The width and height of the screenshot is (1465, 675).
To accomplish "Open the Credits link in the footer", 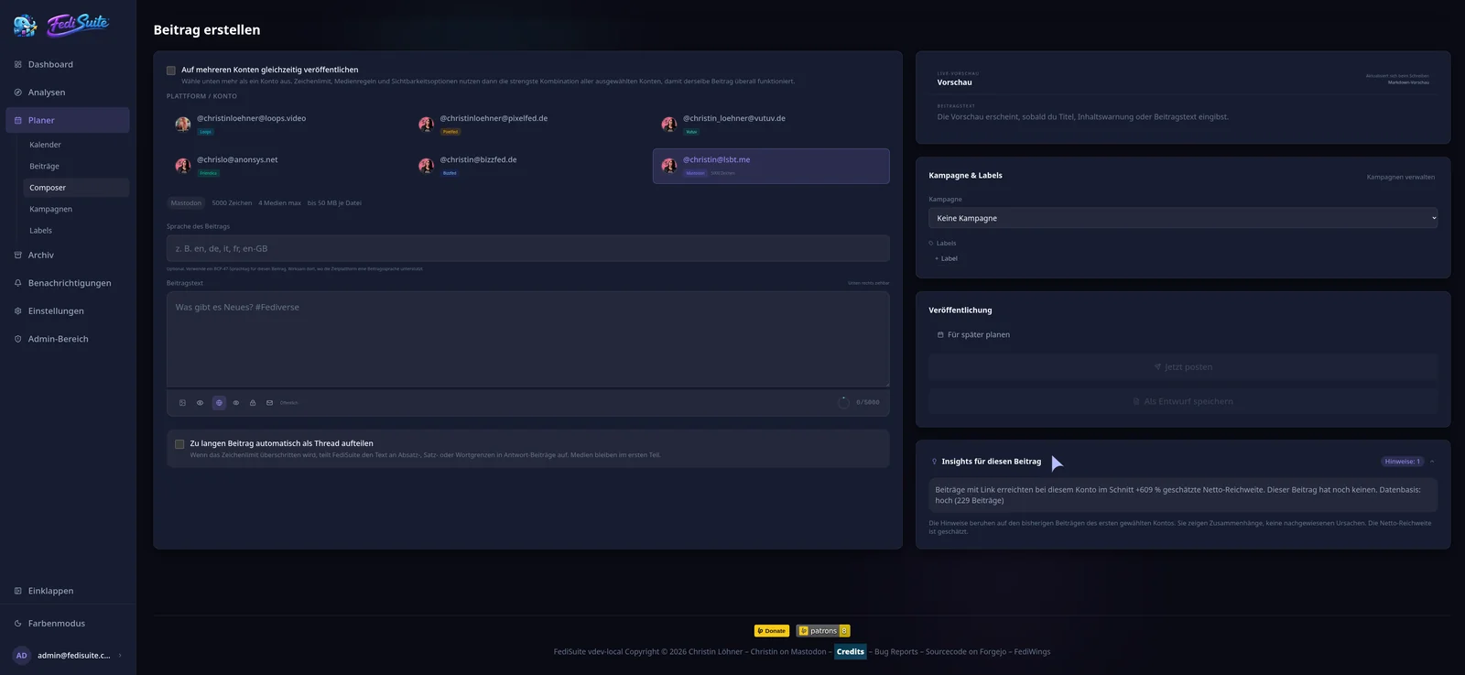I will click(851, 652).
